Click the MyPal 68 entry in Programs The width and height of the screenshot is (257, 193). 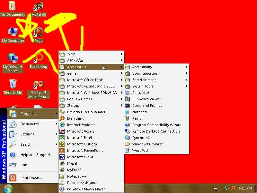click(91, 170)
